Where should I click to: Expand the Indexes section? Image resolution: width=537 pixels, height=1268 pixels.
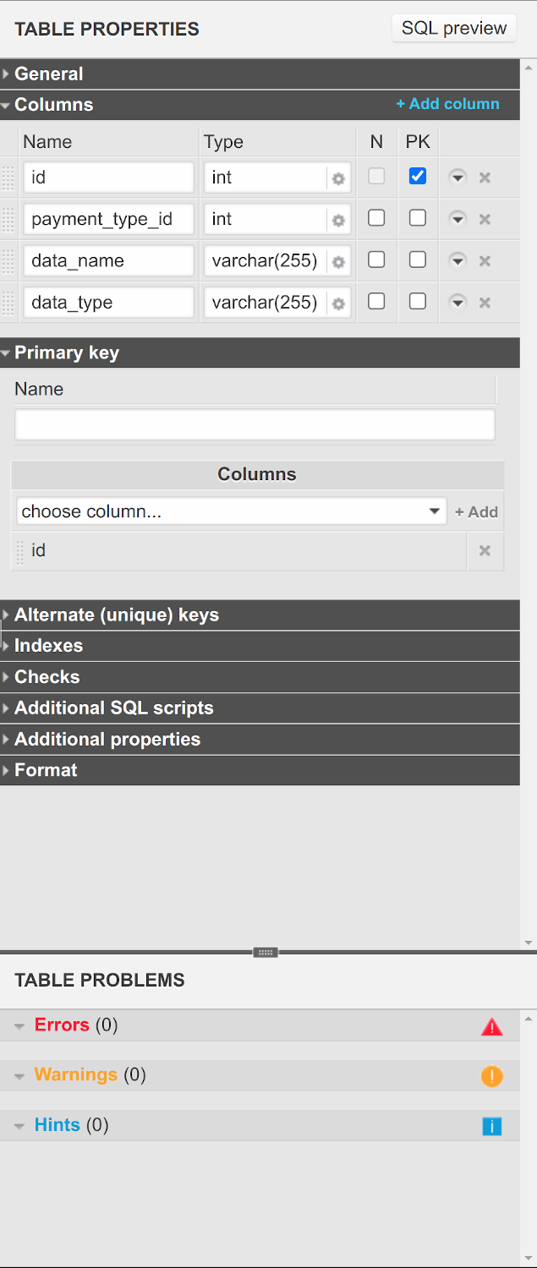tap(48, 646)
